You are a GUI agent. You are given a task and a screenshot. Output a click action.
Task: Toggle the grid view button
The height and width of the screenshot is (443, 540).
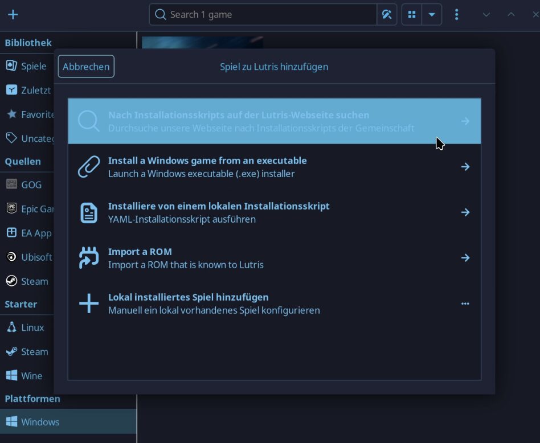pyautogui.click(x=412, y=15)
